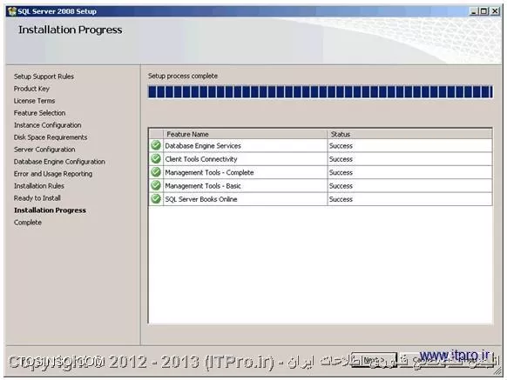Select Database Engine Configuration in the sidebar
The height and width of the screenshot is (380, 507).
(x=59, y=162)
